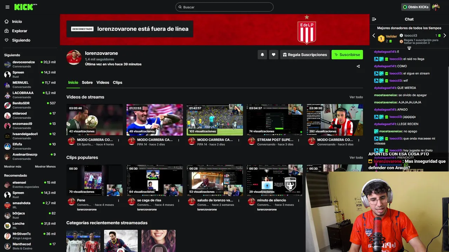Open elsensei recommended channel
The image size is (449, 252).
coord(30,184)
